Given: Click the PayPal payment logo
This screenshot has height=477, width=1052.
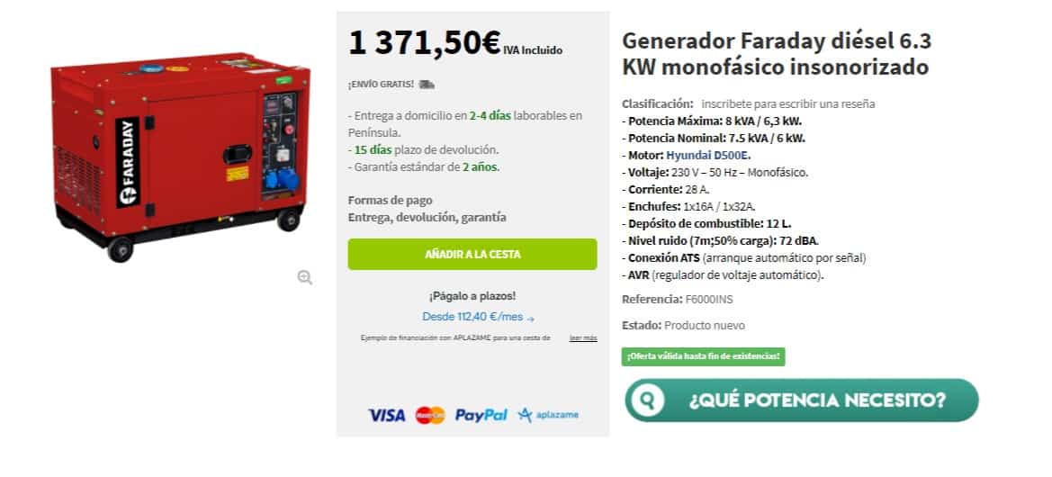Looking at the screenshot, I should (x=481, y=415).
